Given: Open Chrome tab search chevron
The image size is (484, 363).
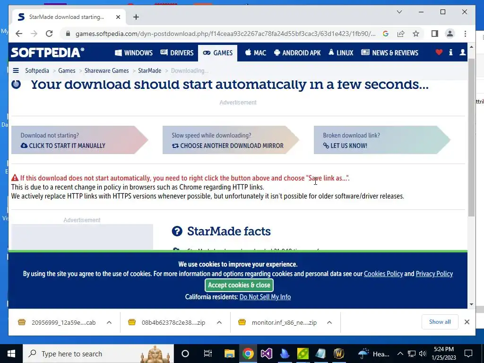Looking at the screenshot, I should (399, 12).
